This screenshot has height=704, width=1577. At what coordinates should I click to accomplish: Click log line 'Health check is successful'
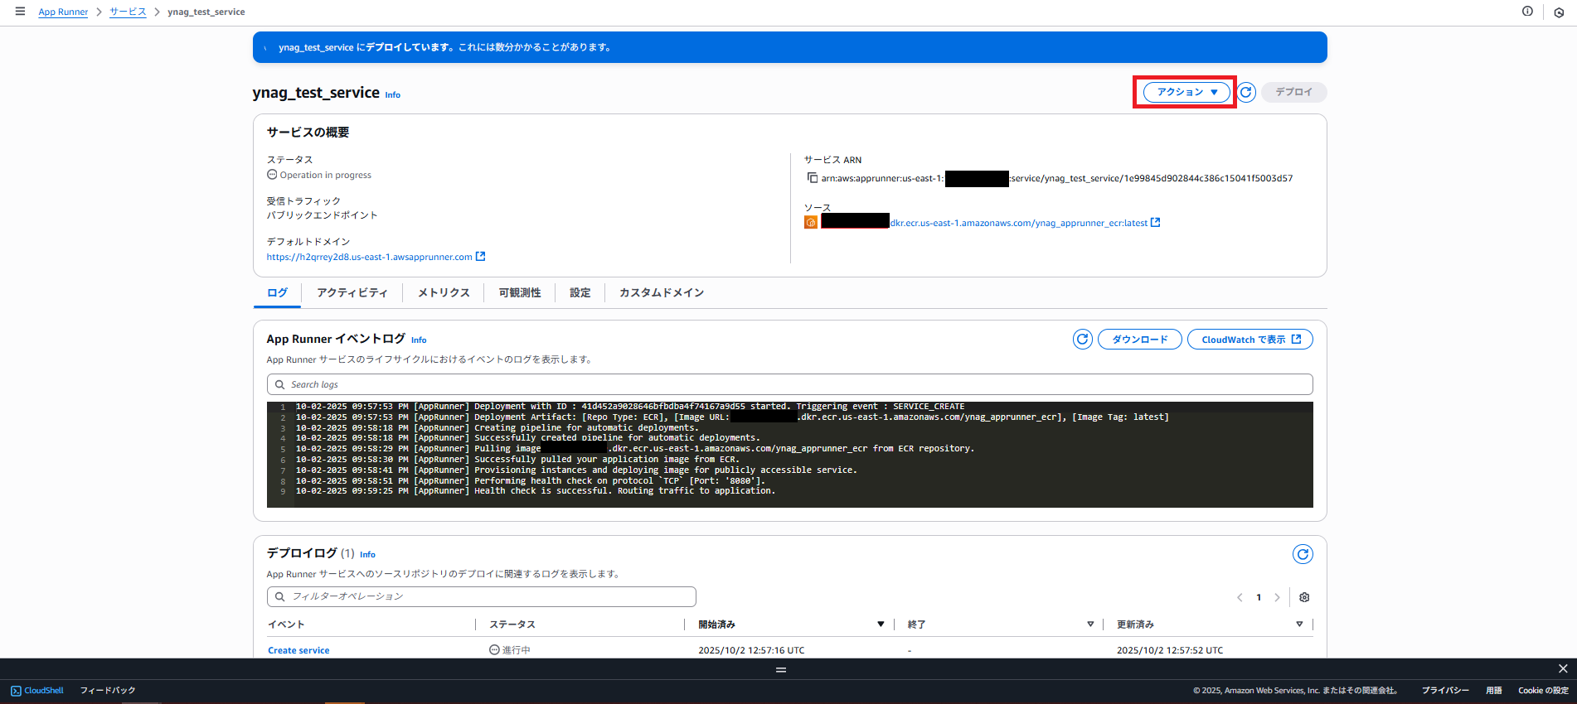coord(536,491)
